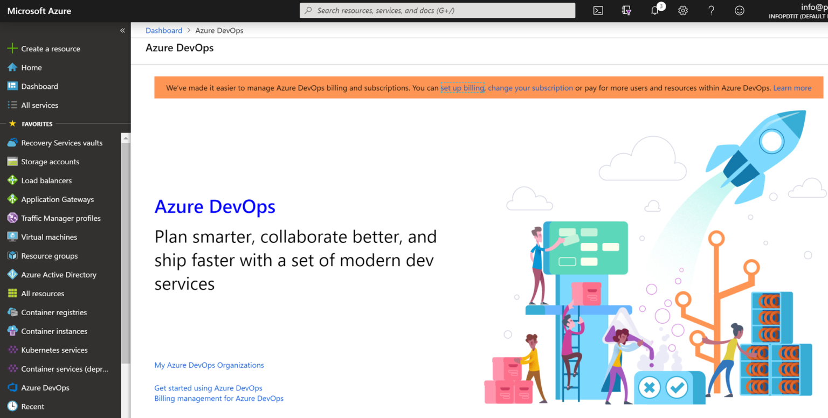Collapse the sidebar using the double chevron
The height and width of the screenshot is (418, 828).
122,31
